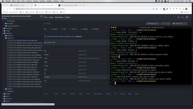193x109 pixels.
Task: Open the Insights repository tab
Action: click(84, 29)
